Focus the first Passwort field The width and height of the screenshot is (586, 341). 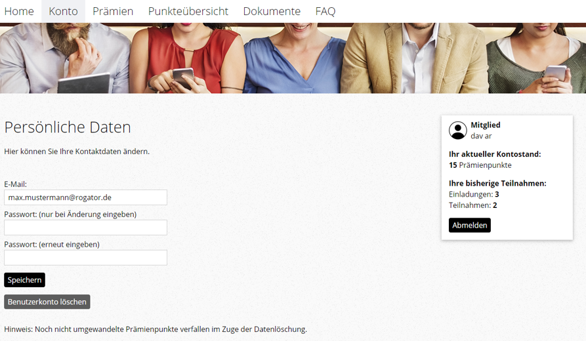(x=85, y=228)
